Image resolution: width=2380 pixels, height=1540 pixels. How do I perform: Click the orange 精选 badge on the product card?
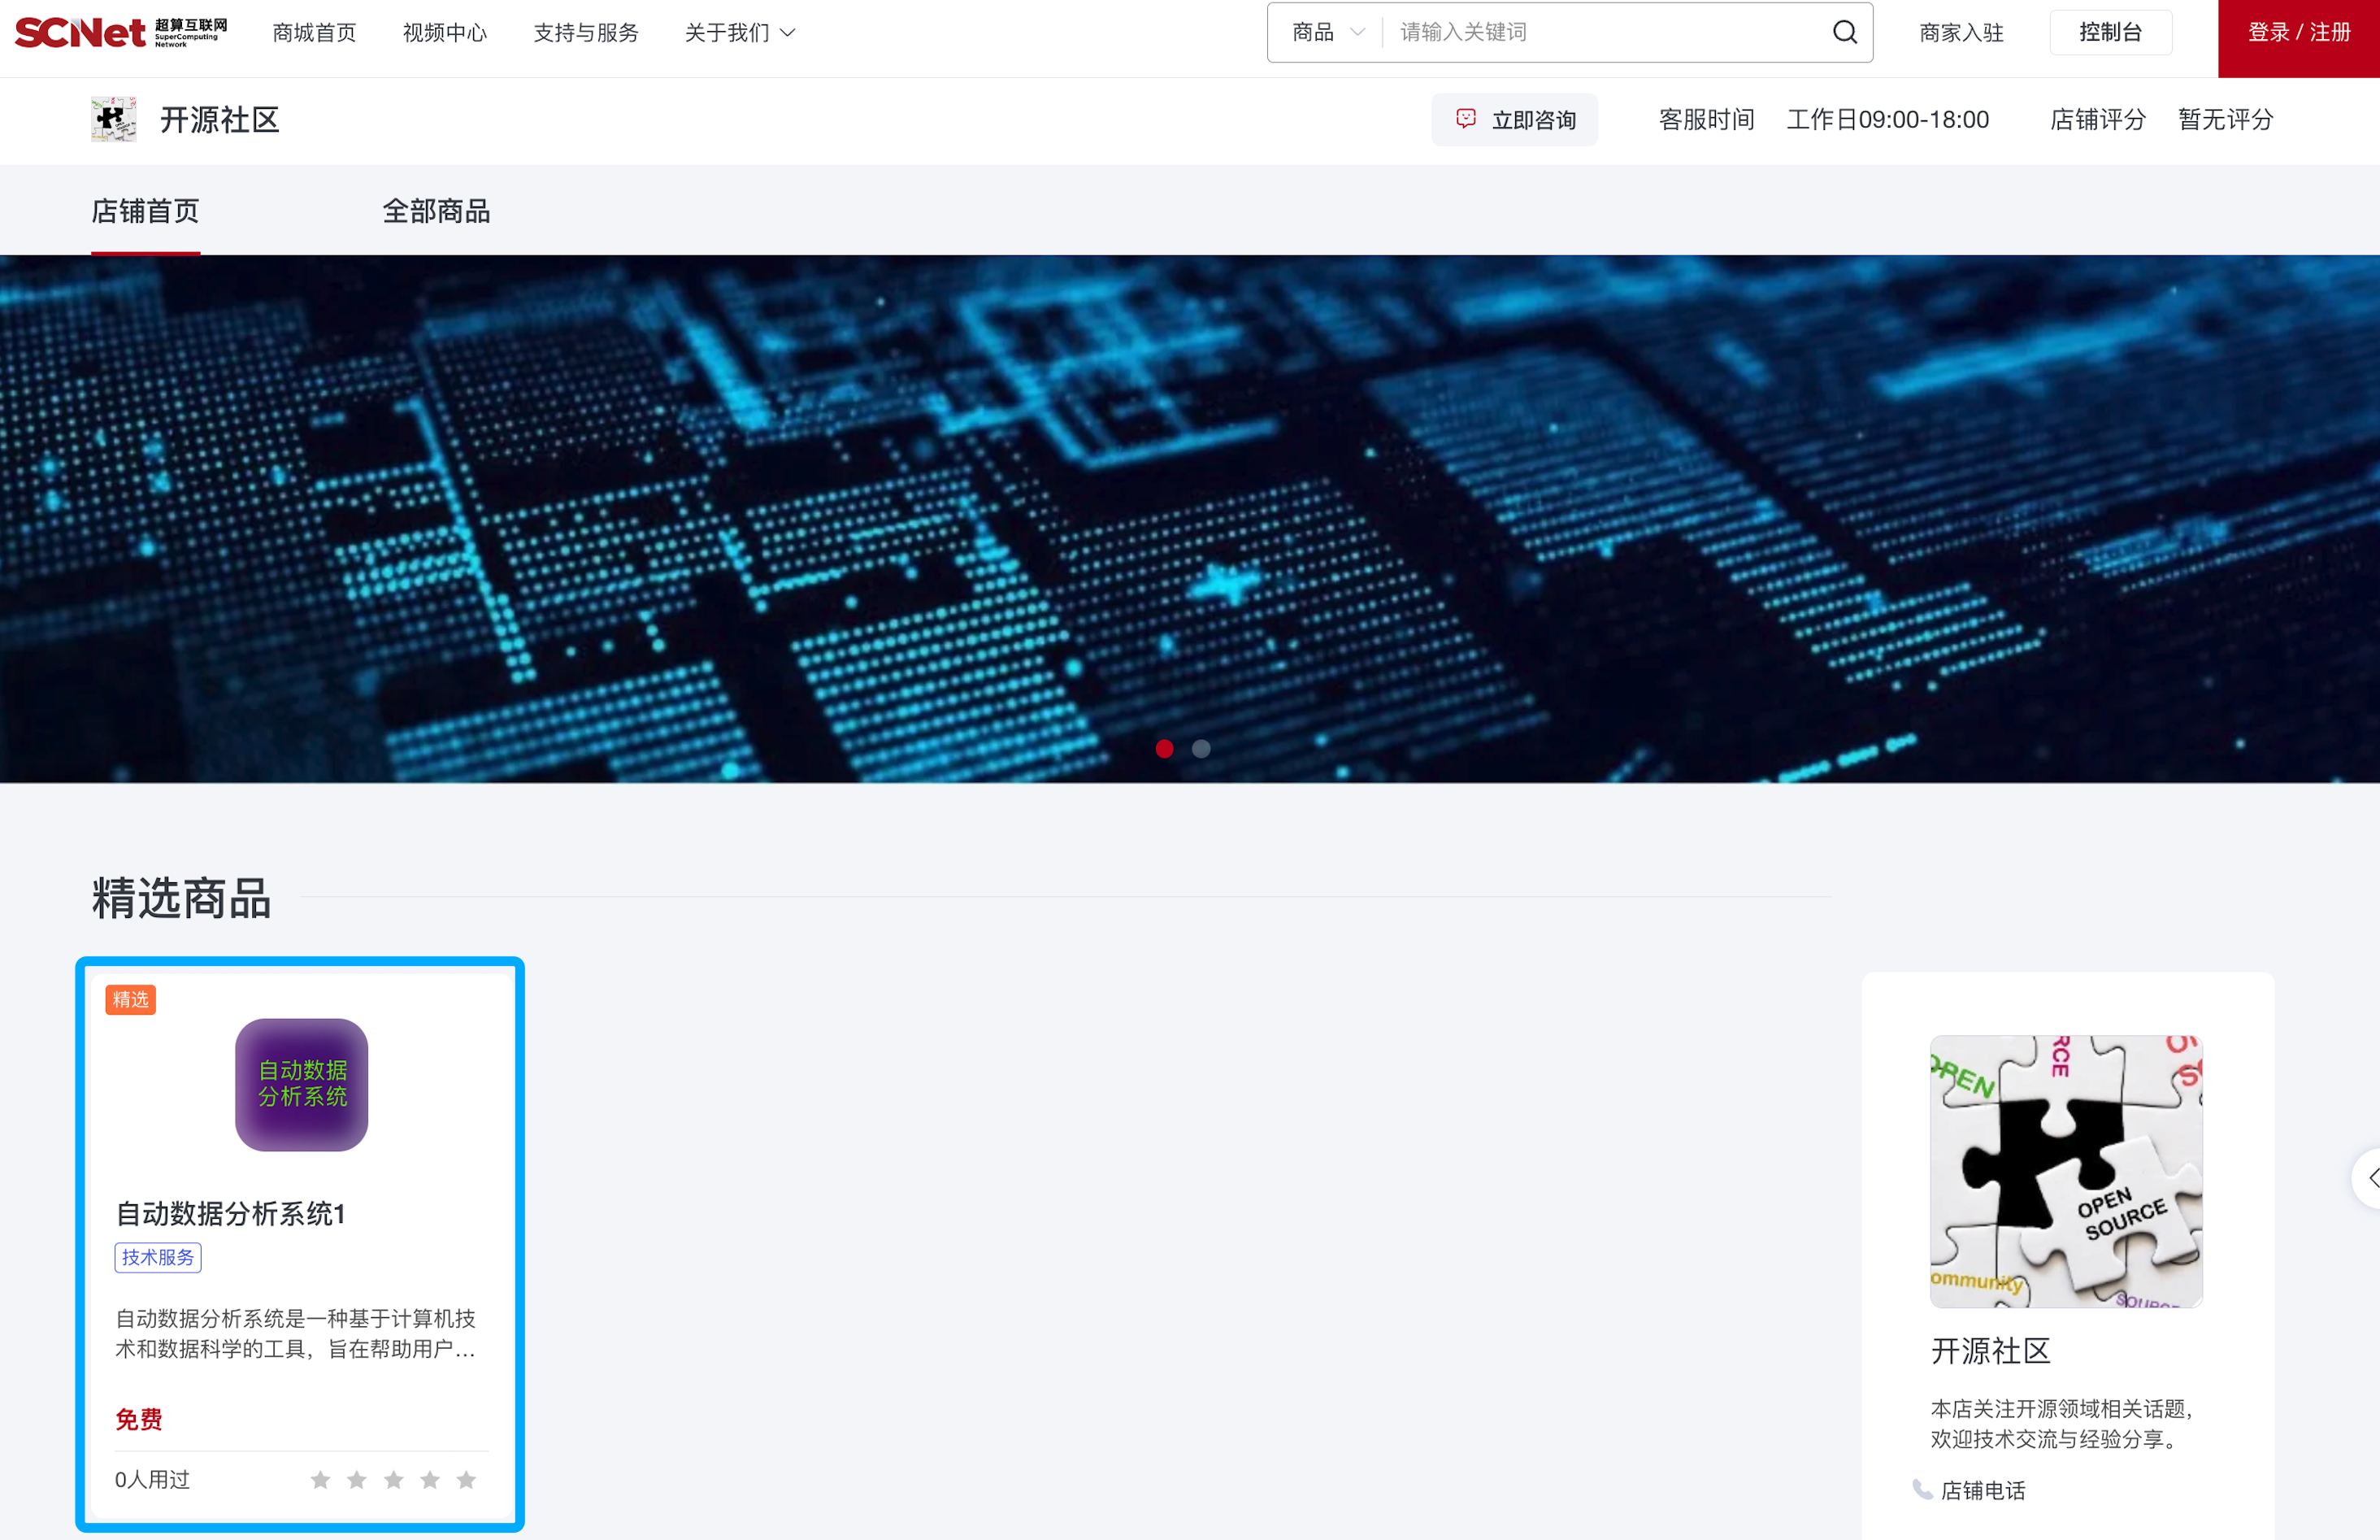click(130, 999)
